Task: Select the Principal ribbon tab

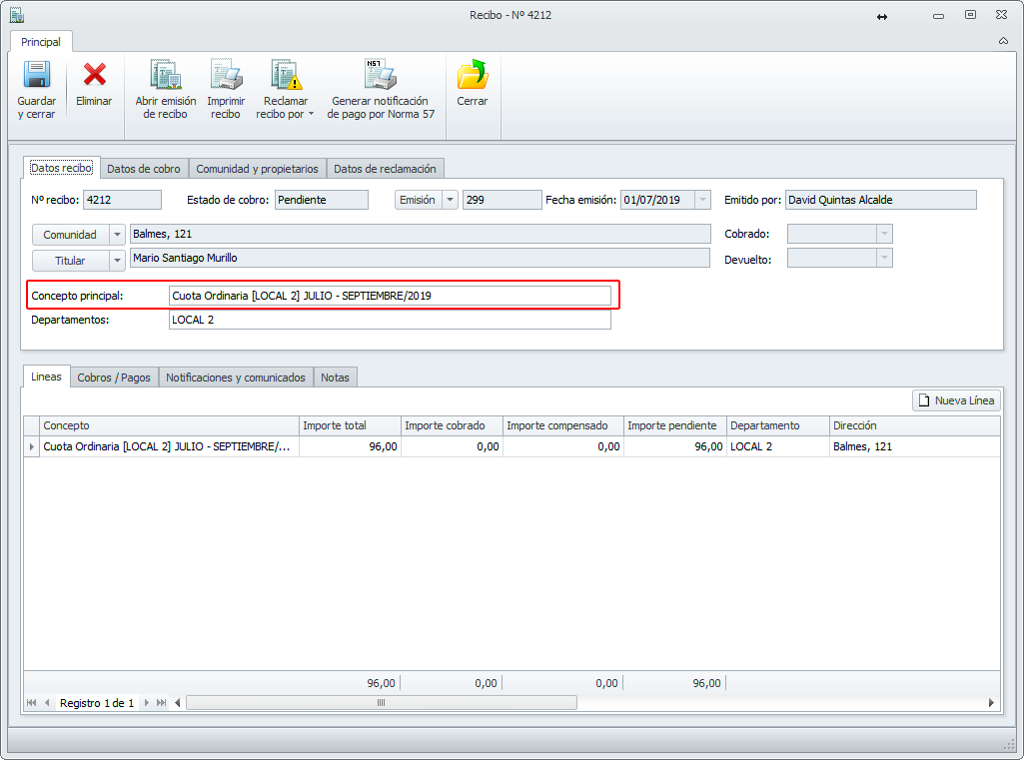Action: click(41, 42)
